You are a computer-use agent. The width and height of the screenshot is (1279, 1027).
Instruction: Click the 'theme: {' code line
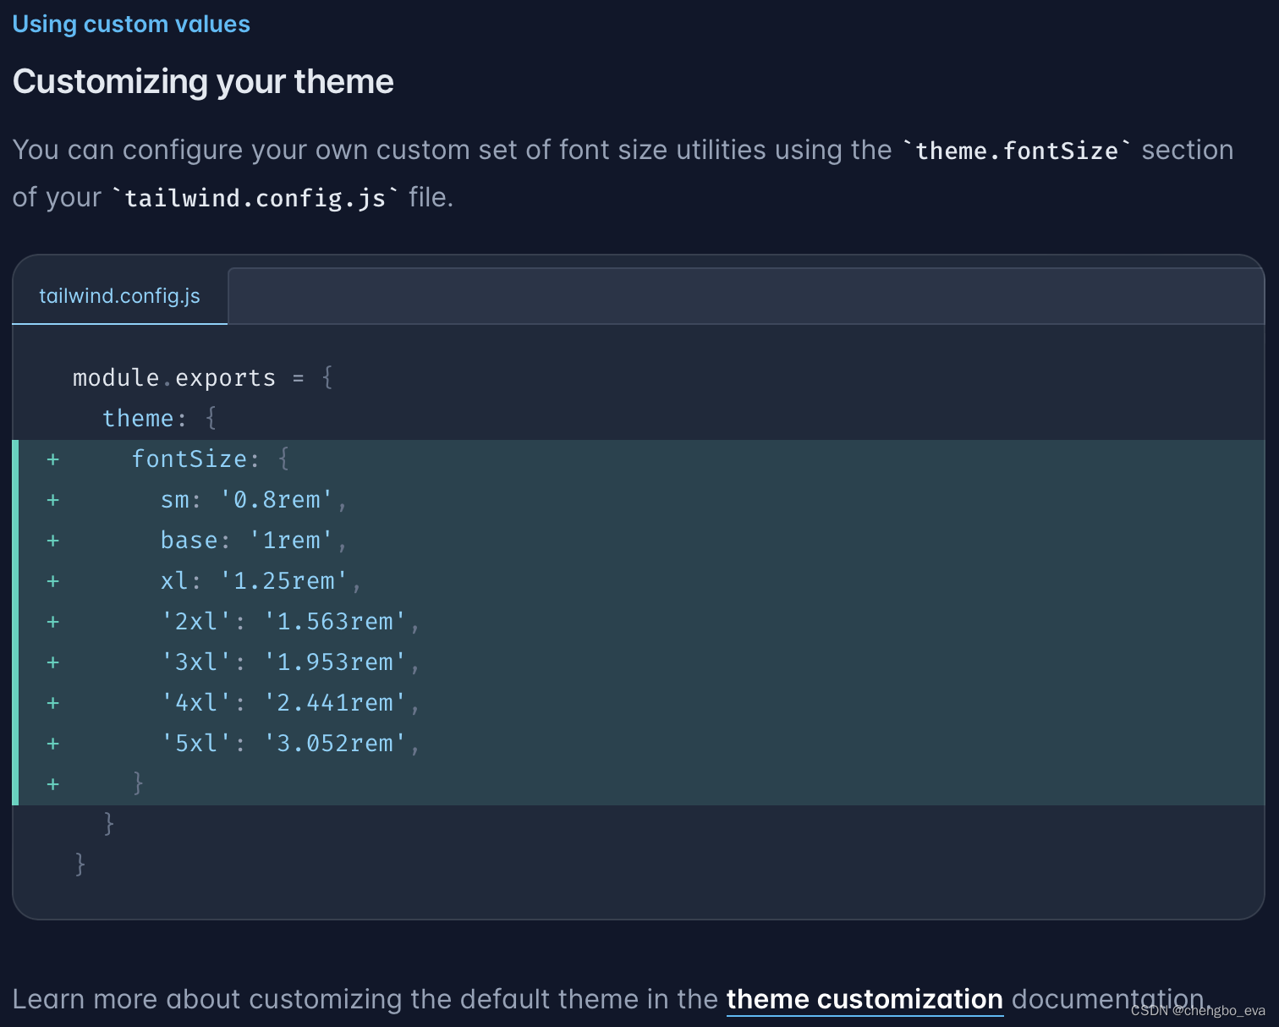click(160, 418)
